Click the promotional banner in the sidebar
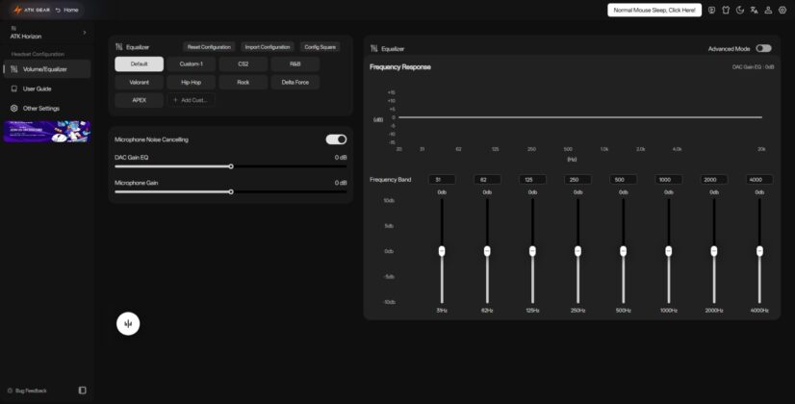The width and height of the screenshot is (795, 404). pyautogui.click(x=47, y=131)
